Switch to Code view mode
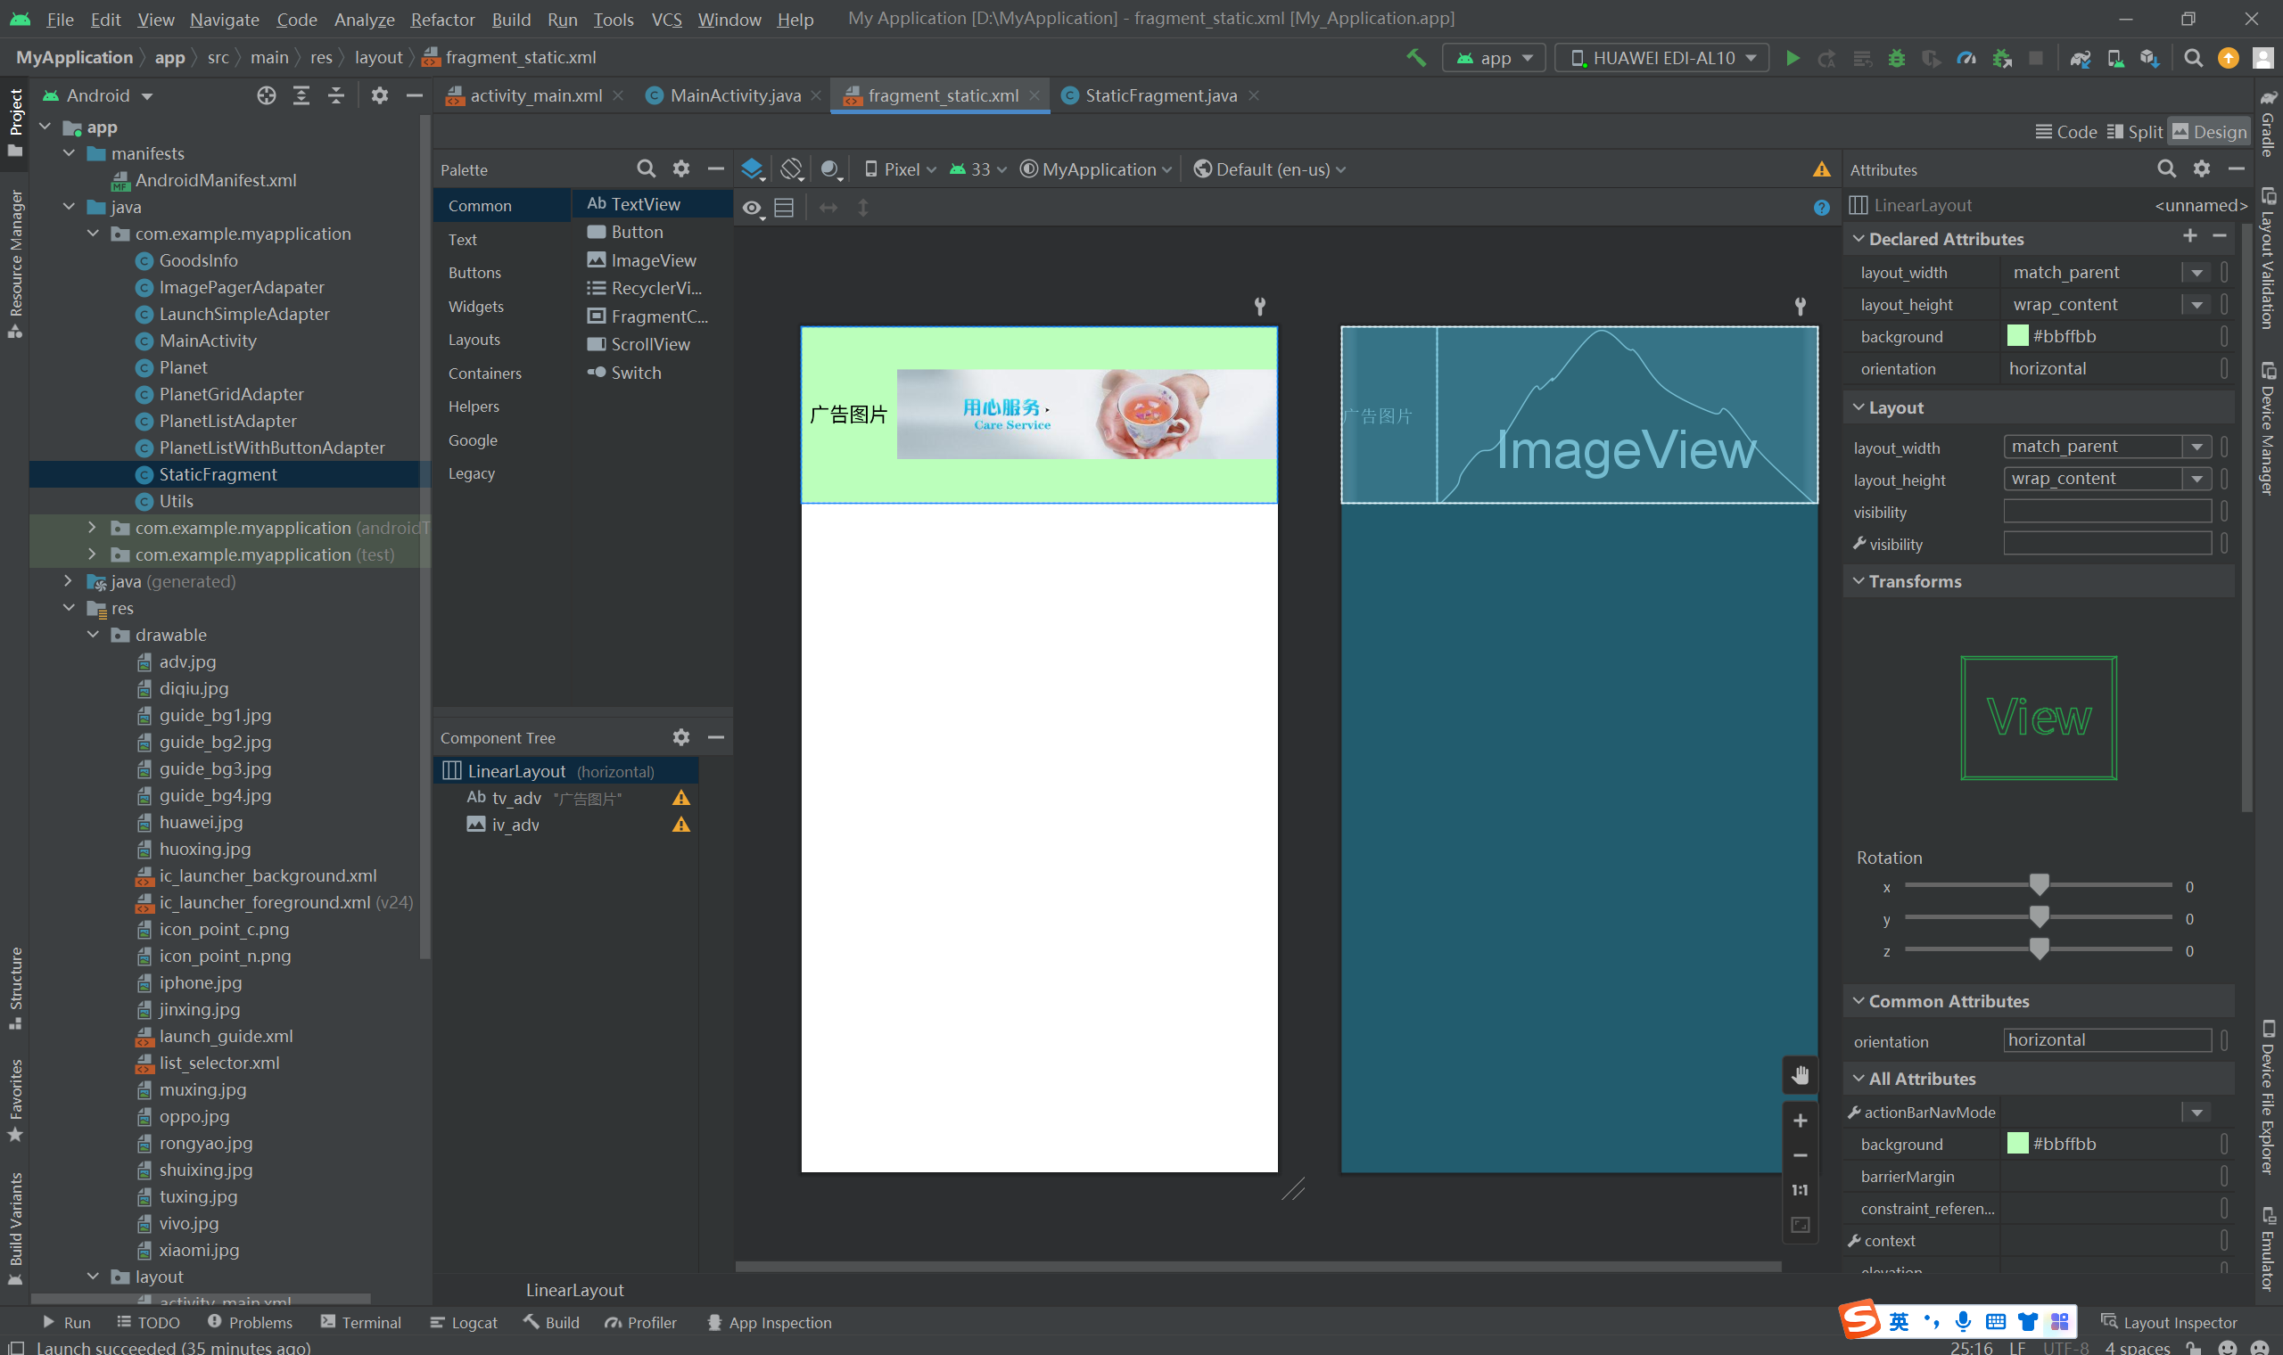 (2065, 133)
